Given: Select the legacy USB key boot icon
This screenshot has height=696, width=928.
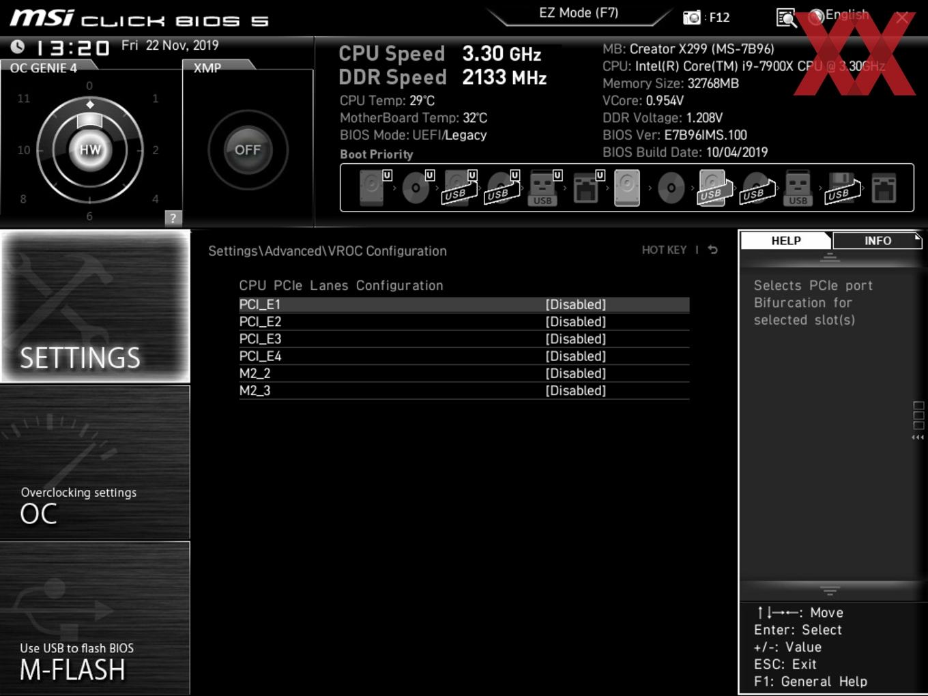Looking at the screenshot, I should click(x=798, y=188).
